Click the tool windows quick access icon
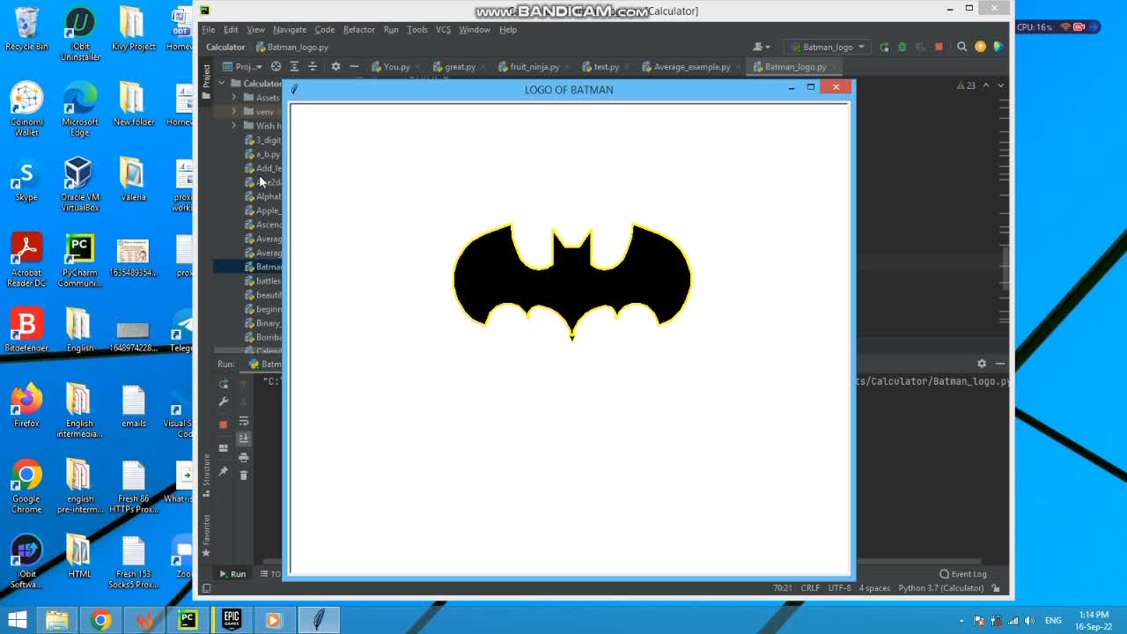The height and width of the screenshot is (634, 1127). click(x=206, y=588)
